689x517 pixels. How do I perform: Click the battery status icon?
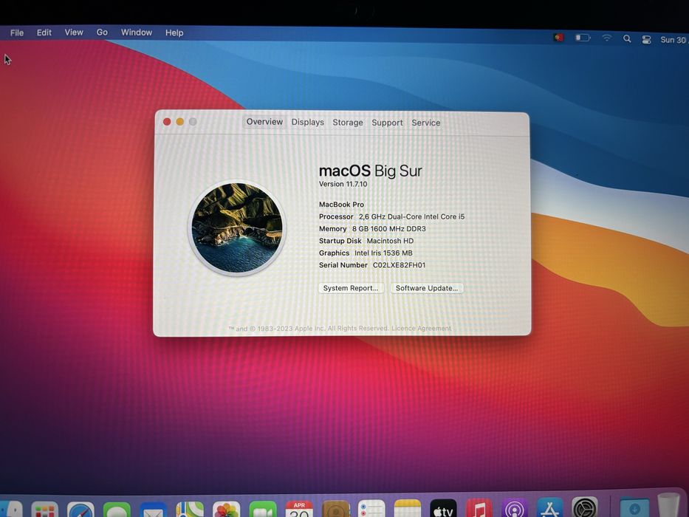pos(583,38)
